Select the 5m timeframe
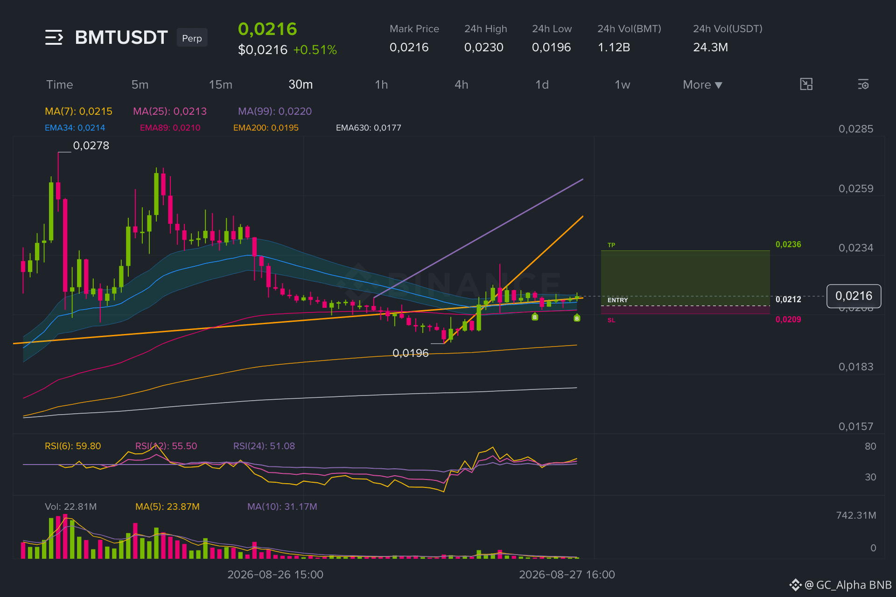This screenshot has width=896, height=597. (140, 84)
